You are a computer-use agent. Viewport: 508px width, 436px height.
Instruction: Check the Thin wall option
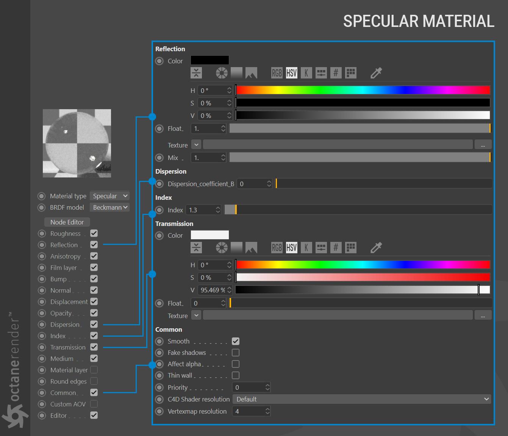236,375
